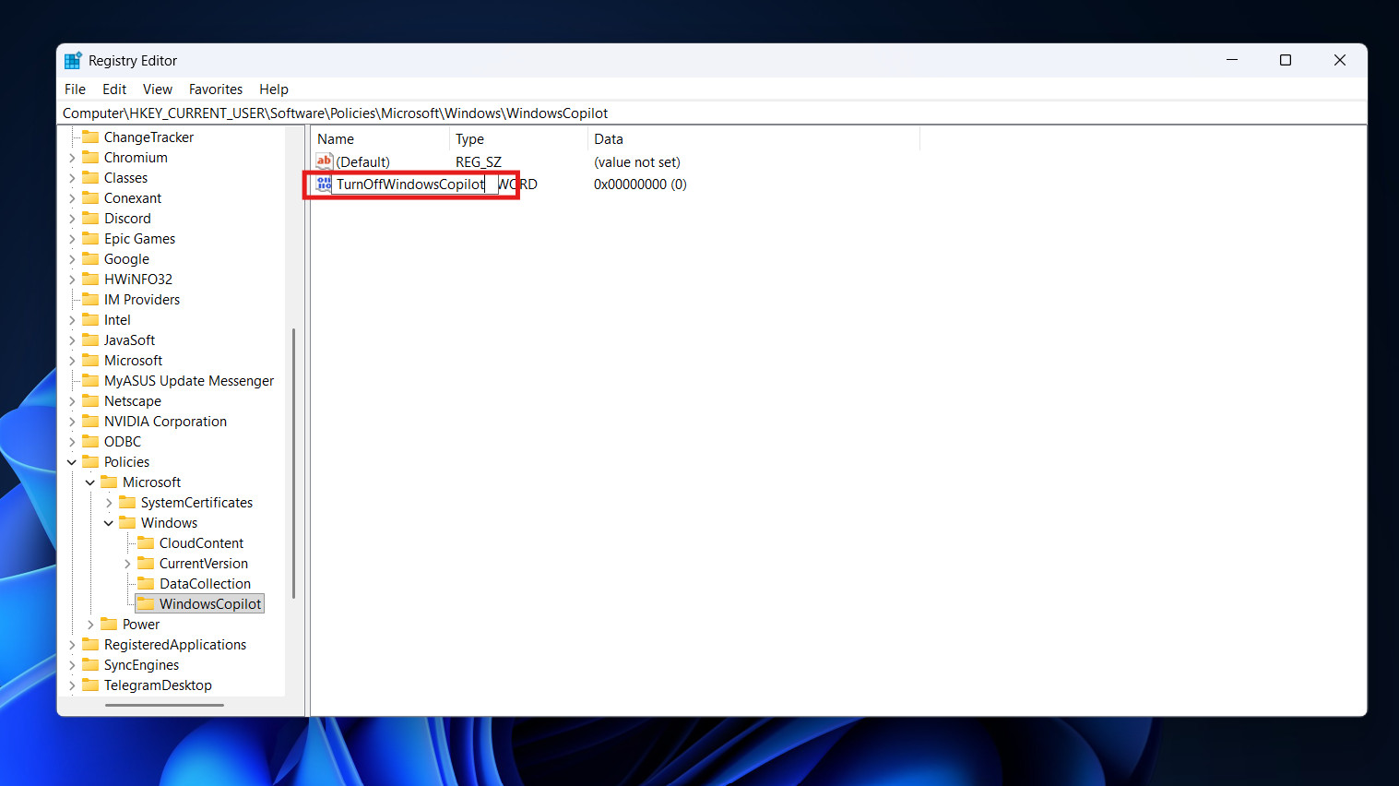Click the CloudContent folder icon
Viewport: 1399px width, 786px height.
click(148, 542)
